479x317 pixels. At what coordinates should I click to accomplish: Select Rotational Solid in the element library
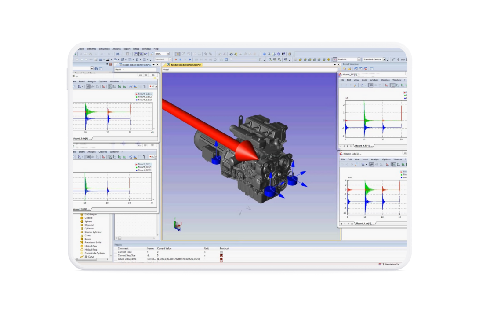(91, 243)
